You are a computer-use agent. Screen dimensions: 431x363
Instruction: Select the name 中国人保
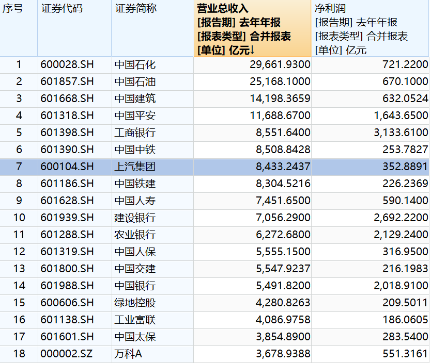coord(135,252)
